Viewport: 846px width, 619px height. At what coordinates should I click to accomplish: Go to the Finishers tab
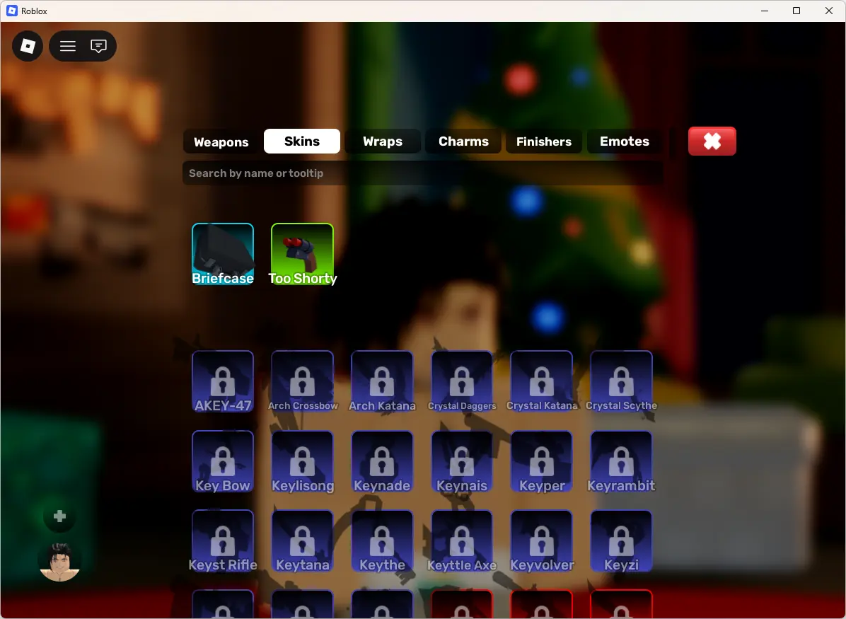click(544, 141)
